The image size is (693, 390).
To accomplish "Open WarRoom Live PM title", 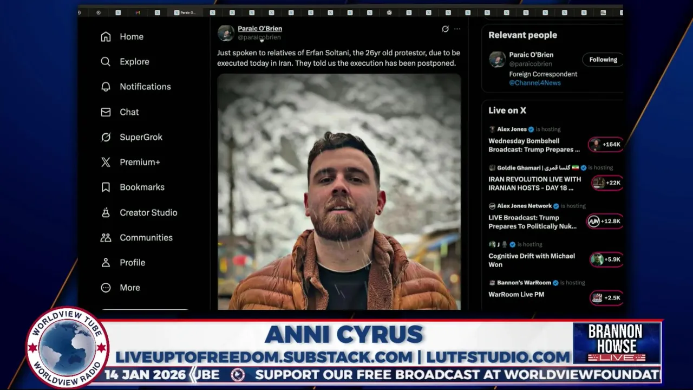I will pos(516,295).
